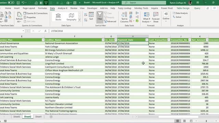Open the Net_Amount column filter dropdown
Viewport: 219px width, 123px height.
click(x=207, y=40)
